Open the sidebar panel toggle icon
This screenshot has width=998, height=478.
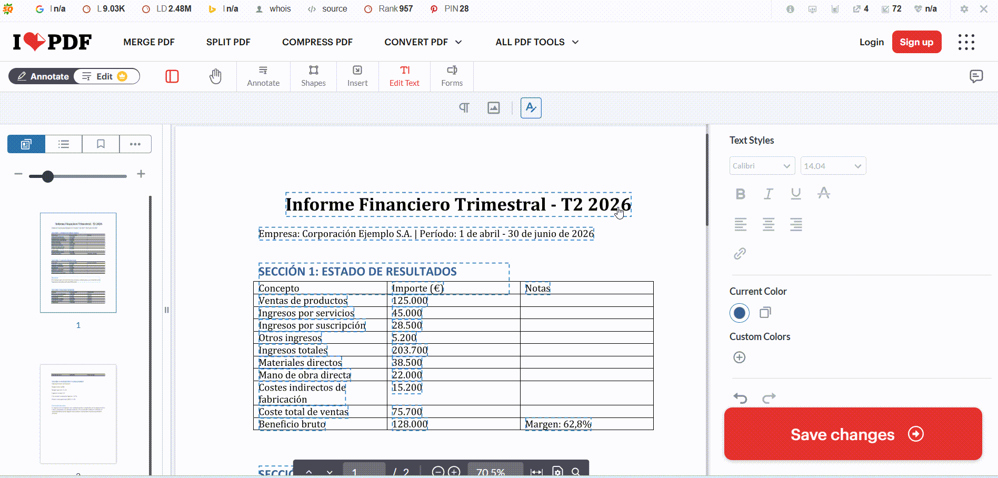(172, 76)
